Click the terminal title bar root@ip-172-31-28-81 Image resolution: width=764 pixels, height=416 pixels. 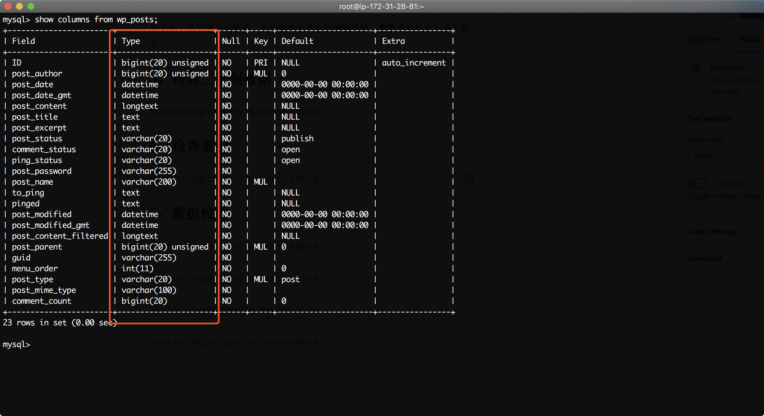pos(381,6)
